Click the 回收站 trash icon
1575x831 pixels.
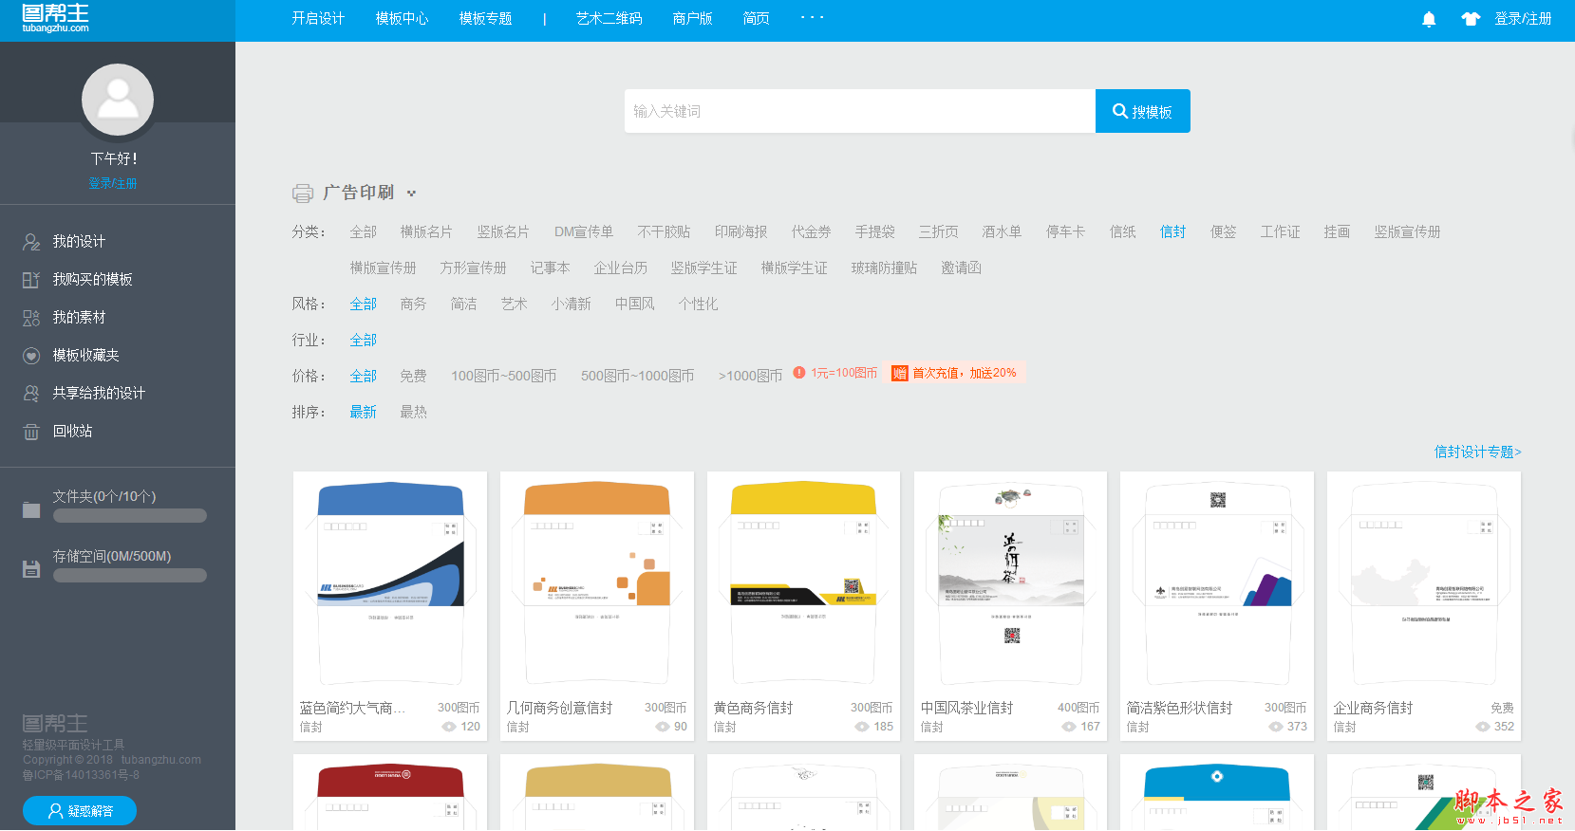pyautogui.click(x=31, y=432)
